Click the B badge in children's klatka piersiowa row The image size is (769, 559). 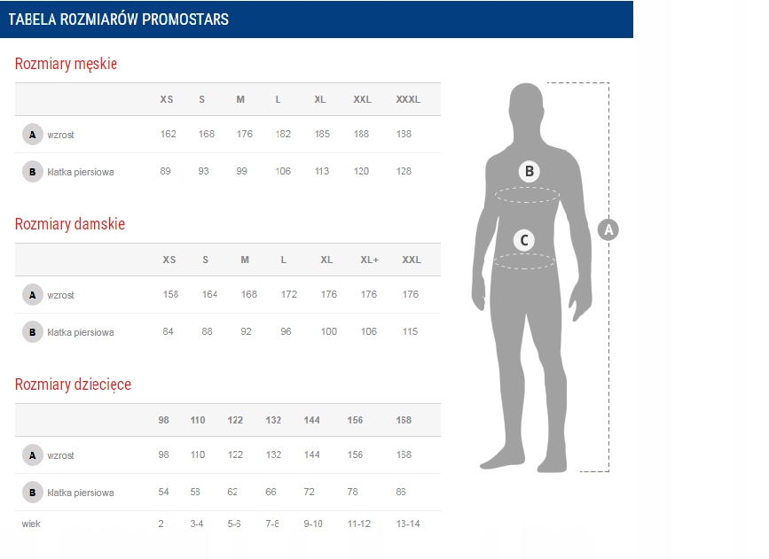(x=33, y=493)
